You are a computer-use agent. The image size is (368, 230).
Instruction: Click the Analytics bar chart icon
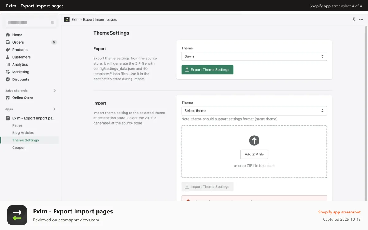pyautogui.click(x=8, y=64)
